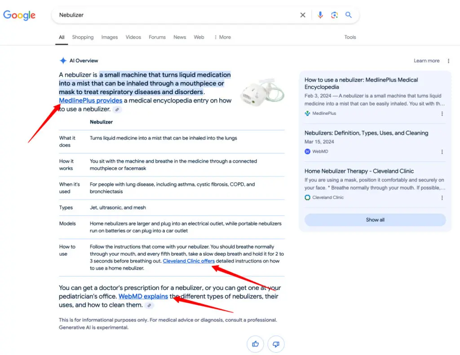Open options for the Cleveland Clinic result
Viewport: 460px width, 355px height.
442,198
